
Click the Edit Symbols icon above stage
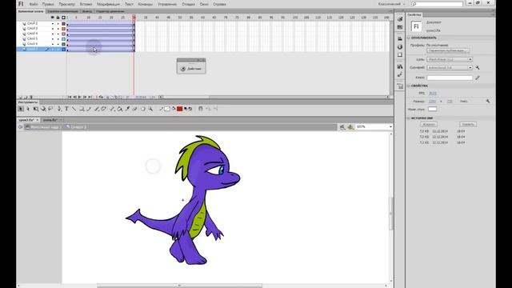[x=350, y=126]
